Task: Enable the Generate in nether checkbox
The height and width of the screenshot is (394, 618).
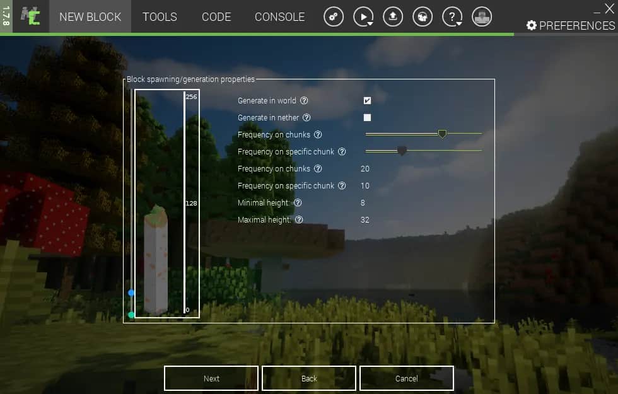Action: (x=367, y=118)
